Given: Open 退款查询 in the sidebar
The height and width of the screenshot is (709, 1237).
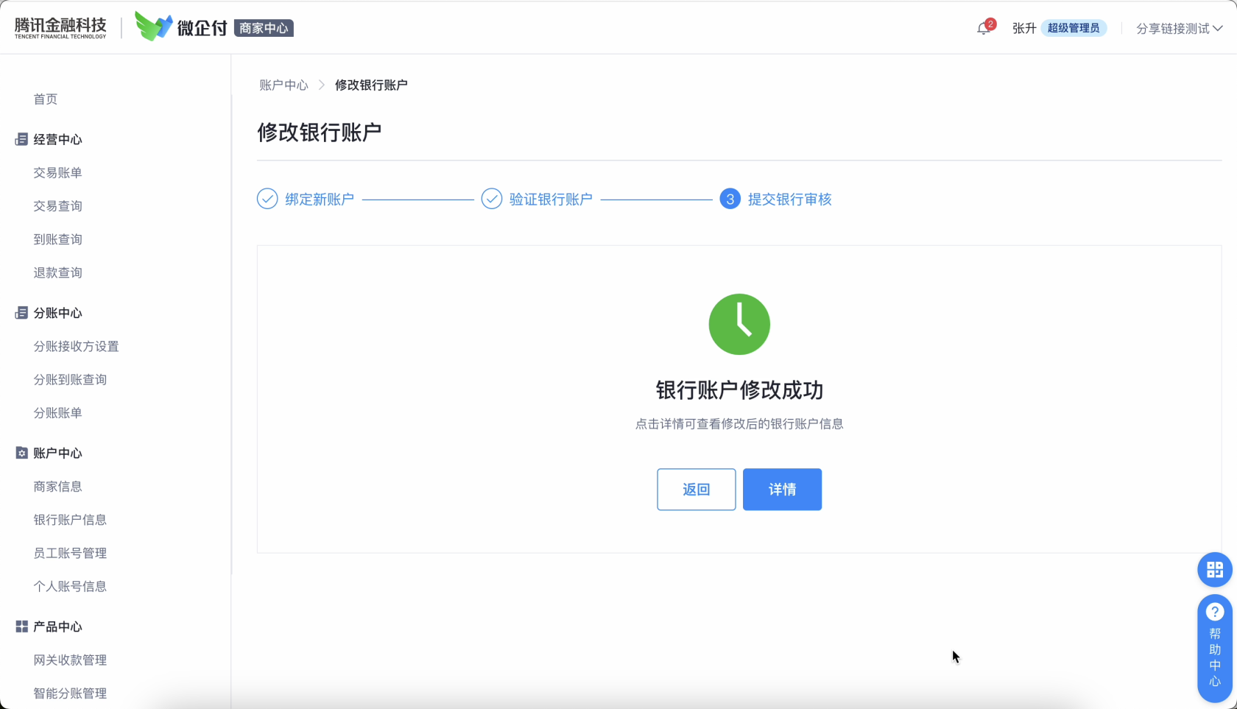Looking at the screenshot, I should (x=57, y=272).
